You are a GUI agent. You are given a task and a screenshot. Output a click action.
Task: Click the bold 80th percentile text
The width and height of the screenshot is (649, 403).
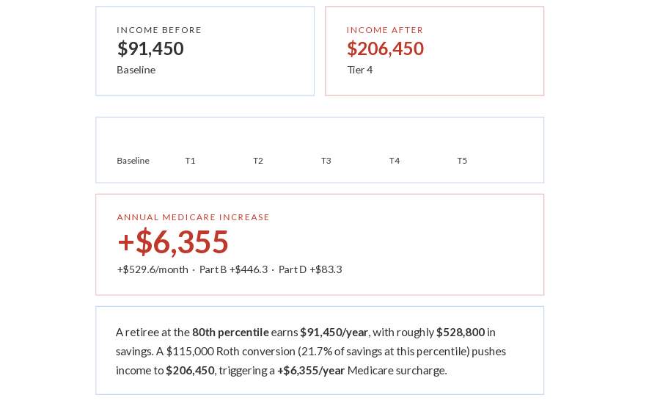(230, 332)
